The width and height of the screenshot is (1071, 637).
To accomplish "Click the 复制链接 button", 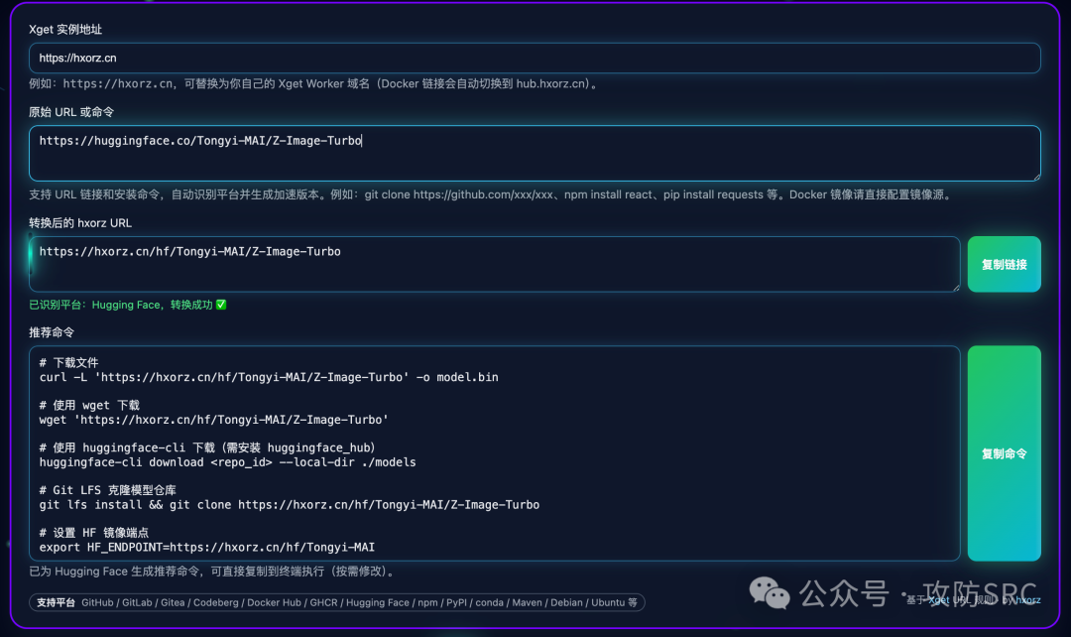I will click(x=1004, y=264).
